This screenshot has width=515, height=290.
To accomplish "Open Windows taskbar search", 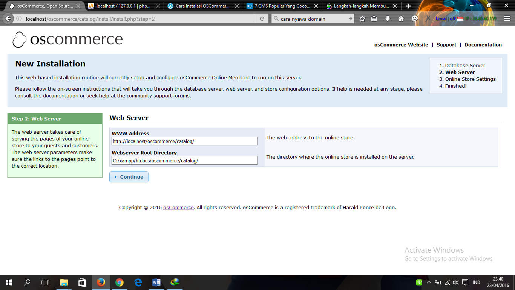I will [27, 282].
